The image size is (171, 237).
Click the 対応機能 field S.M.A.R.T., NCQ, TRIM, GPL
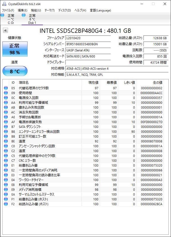(117, 75)
